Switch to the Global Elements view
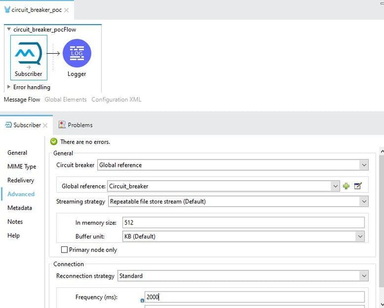The image size is (384, 308). (x=65, y=99)
